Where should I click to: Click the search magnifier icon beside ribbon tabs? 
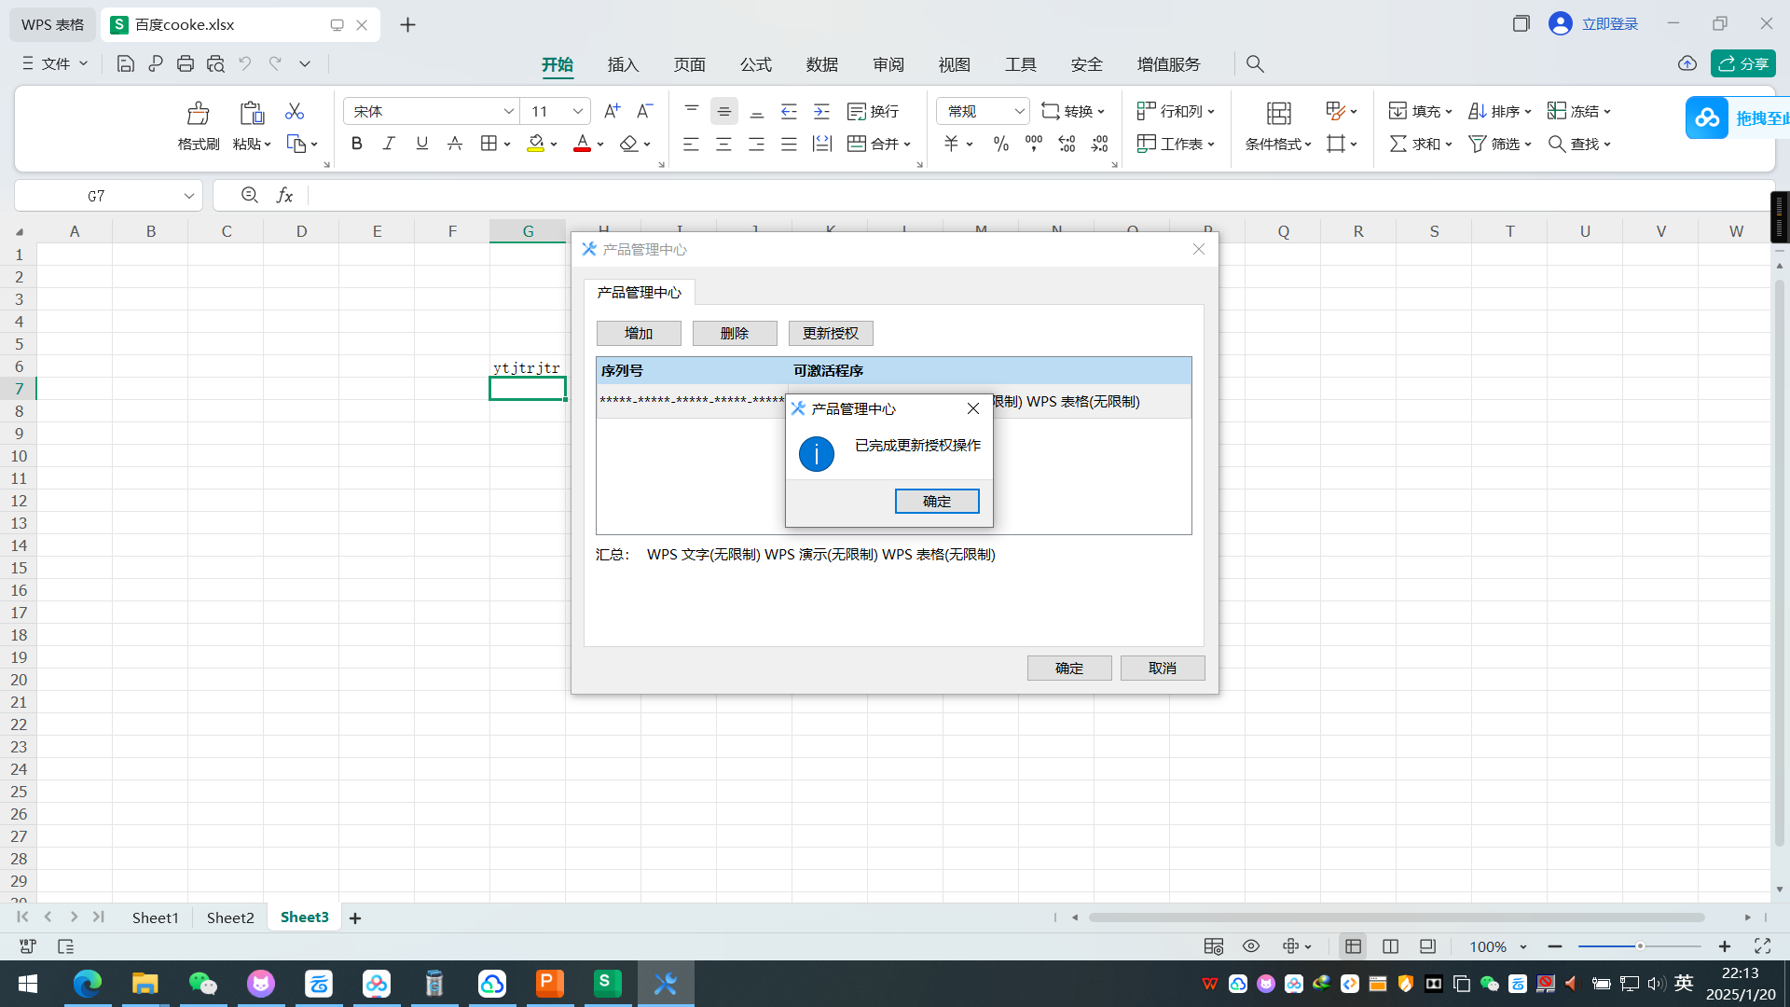[1255, 63]
